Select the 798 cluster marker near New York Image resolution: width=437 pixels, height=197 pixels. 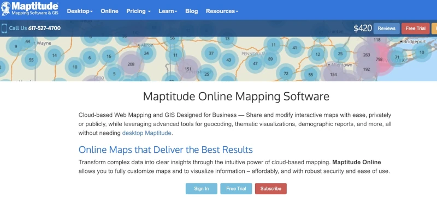coord(379,59)
